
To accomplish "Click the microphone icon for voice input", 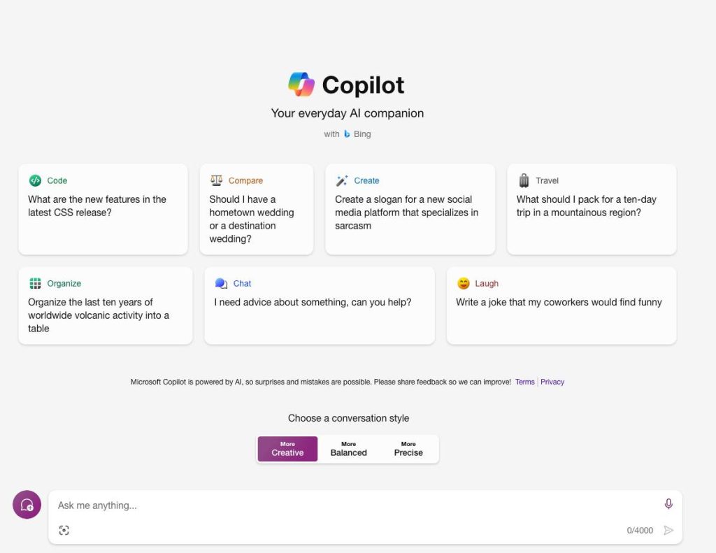I will coord(668,503).
